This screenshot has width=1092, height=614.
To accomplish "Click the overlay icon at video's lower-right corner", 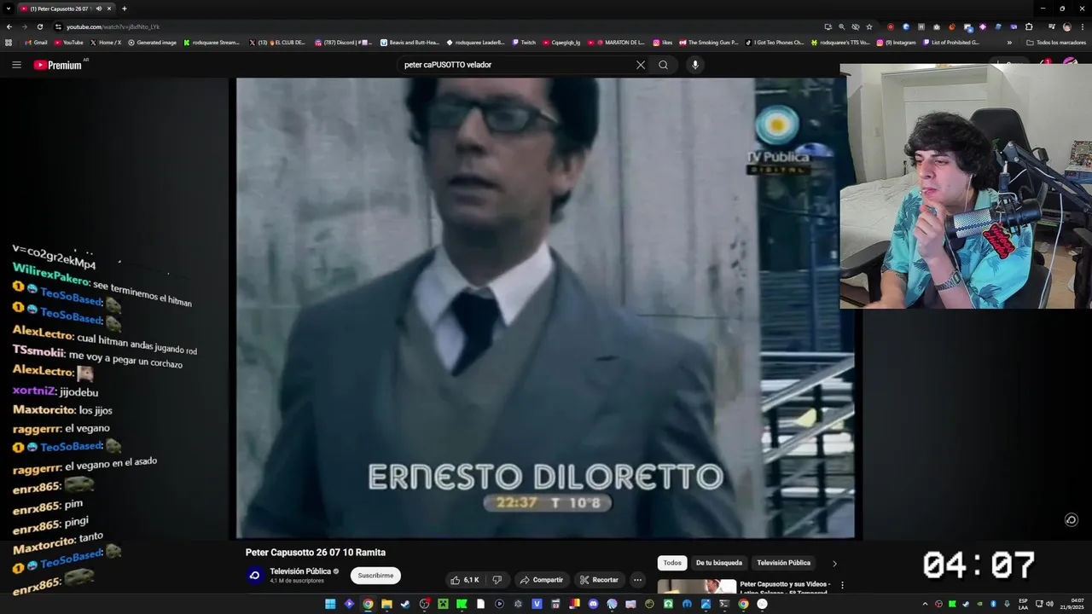I will [1072, 520].
